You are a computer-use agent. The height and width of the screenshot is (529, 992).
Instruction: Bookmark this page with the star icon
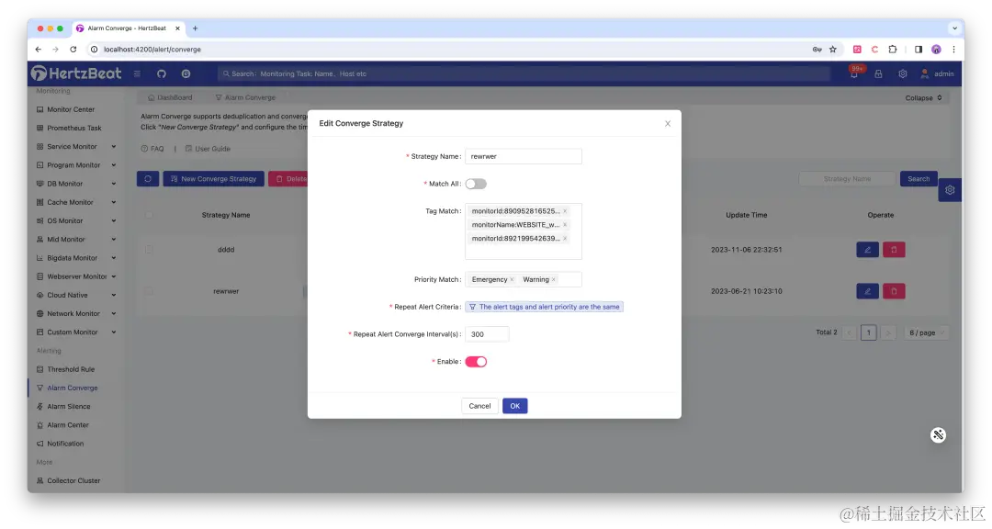833,49
